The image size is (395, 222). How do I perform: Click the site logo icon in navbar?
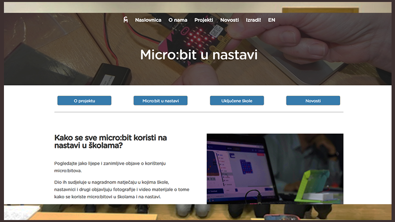tap(126, 20)
